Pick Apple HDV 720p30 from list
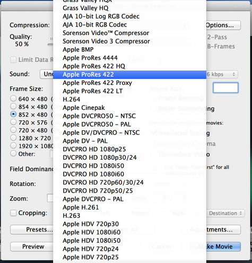 pyautogui.click(x=129, y=224)
